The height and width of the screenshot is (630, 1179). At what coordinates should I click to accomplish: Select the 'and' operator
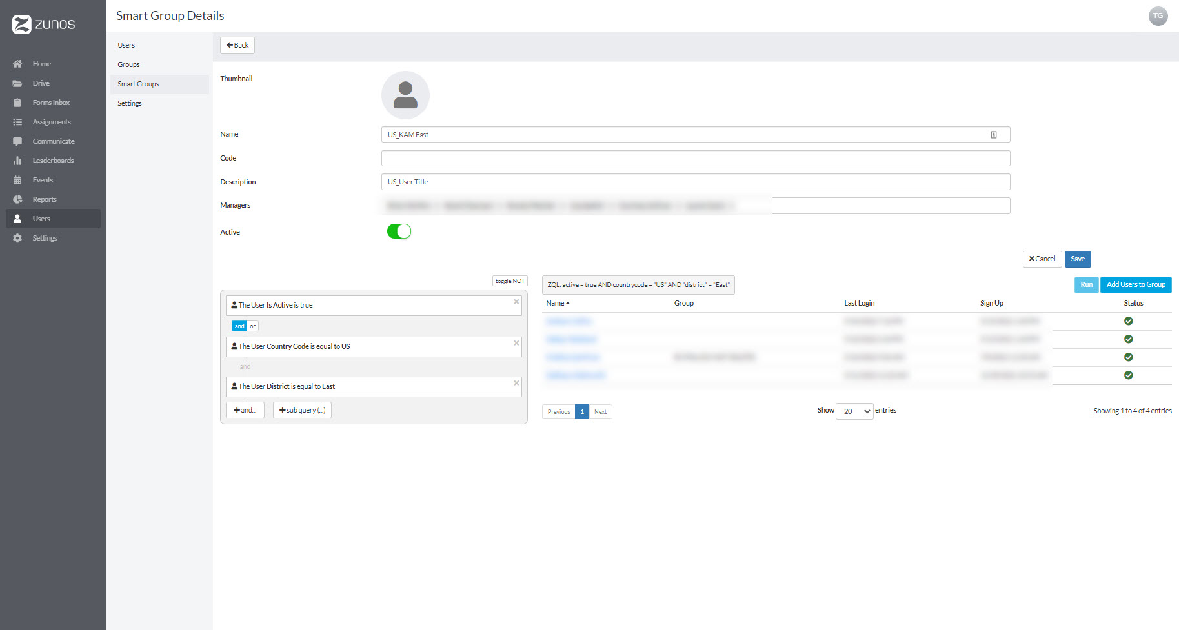point(239,326)
